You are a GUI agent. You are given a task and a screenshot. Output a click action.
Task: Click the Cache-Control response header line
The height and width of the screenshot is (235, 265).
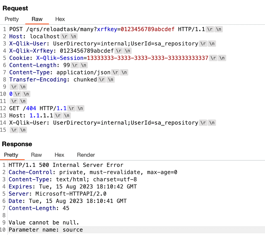click(93, 172)
